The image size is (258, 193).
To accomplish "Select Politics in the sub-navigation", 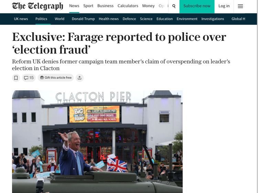I will pyautogui.click(x=41, y=19).
